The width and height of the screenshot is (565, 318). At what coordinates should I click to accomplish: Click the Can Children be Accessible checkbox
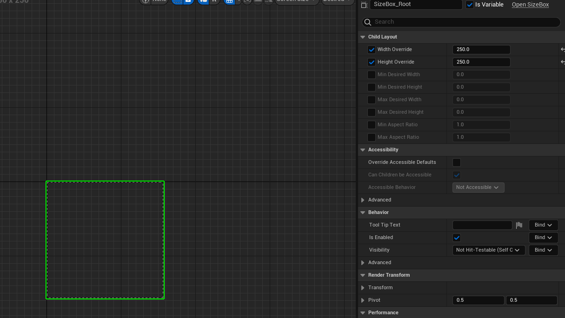pos(457,175)
